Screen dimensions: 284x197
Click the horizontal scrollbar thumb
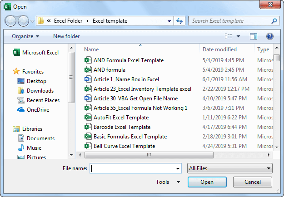(x=149, y=155)
